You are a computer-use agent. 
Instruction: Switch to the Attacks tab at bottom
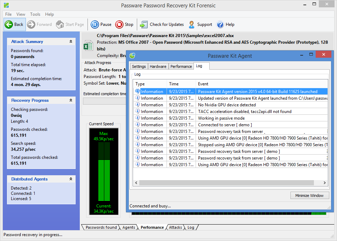[x=175, y=227]
